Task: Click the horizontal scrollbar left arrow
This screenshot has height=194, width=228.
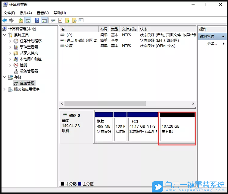Action: 62,103
